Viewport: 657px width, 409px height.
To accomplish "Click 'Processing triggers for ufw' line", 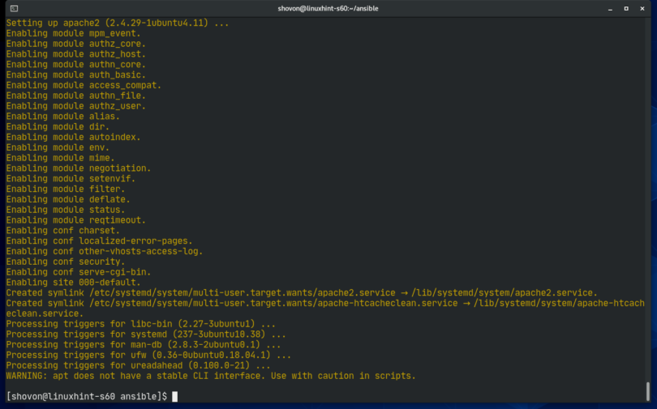I will pos(148,355).
